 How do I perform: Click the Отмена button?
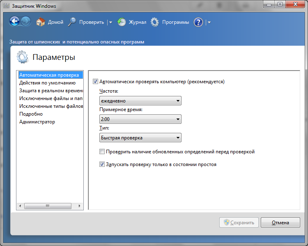280,223
